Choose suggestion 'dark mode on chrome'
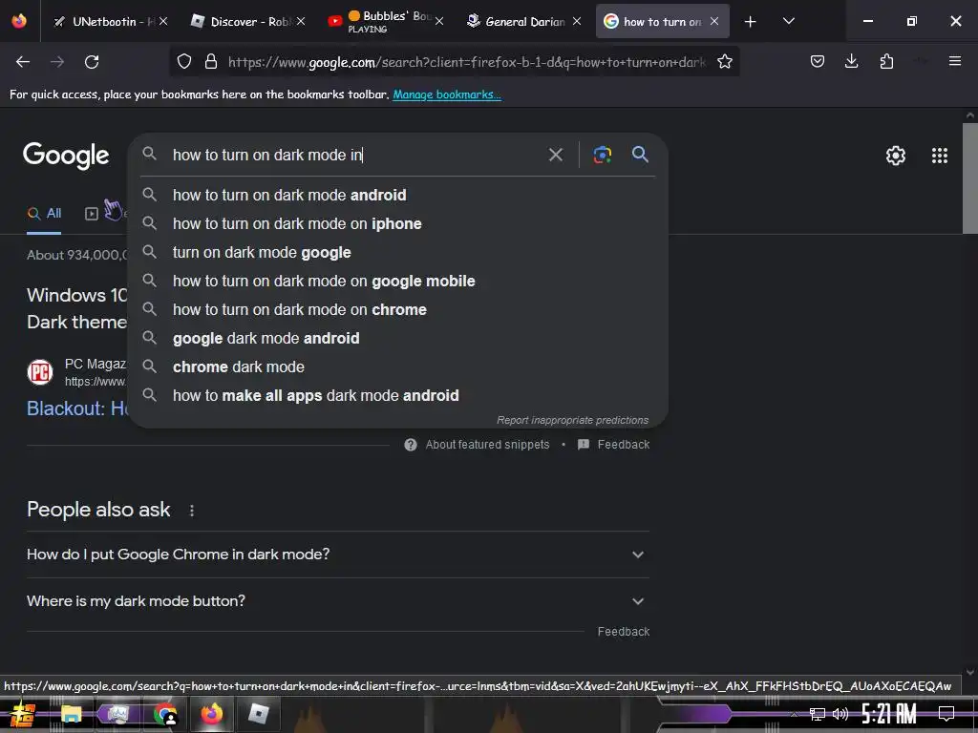The height and width of the screenshot is (733, 978). coord(398,310)
